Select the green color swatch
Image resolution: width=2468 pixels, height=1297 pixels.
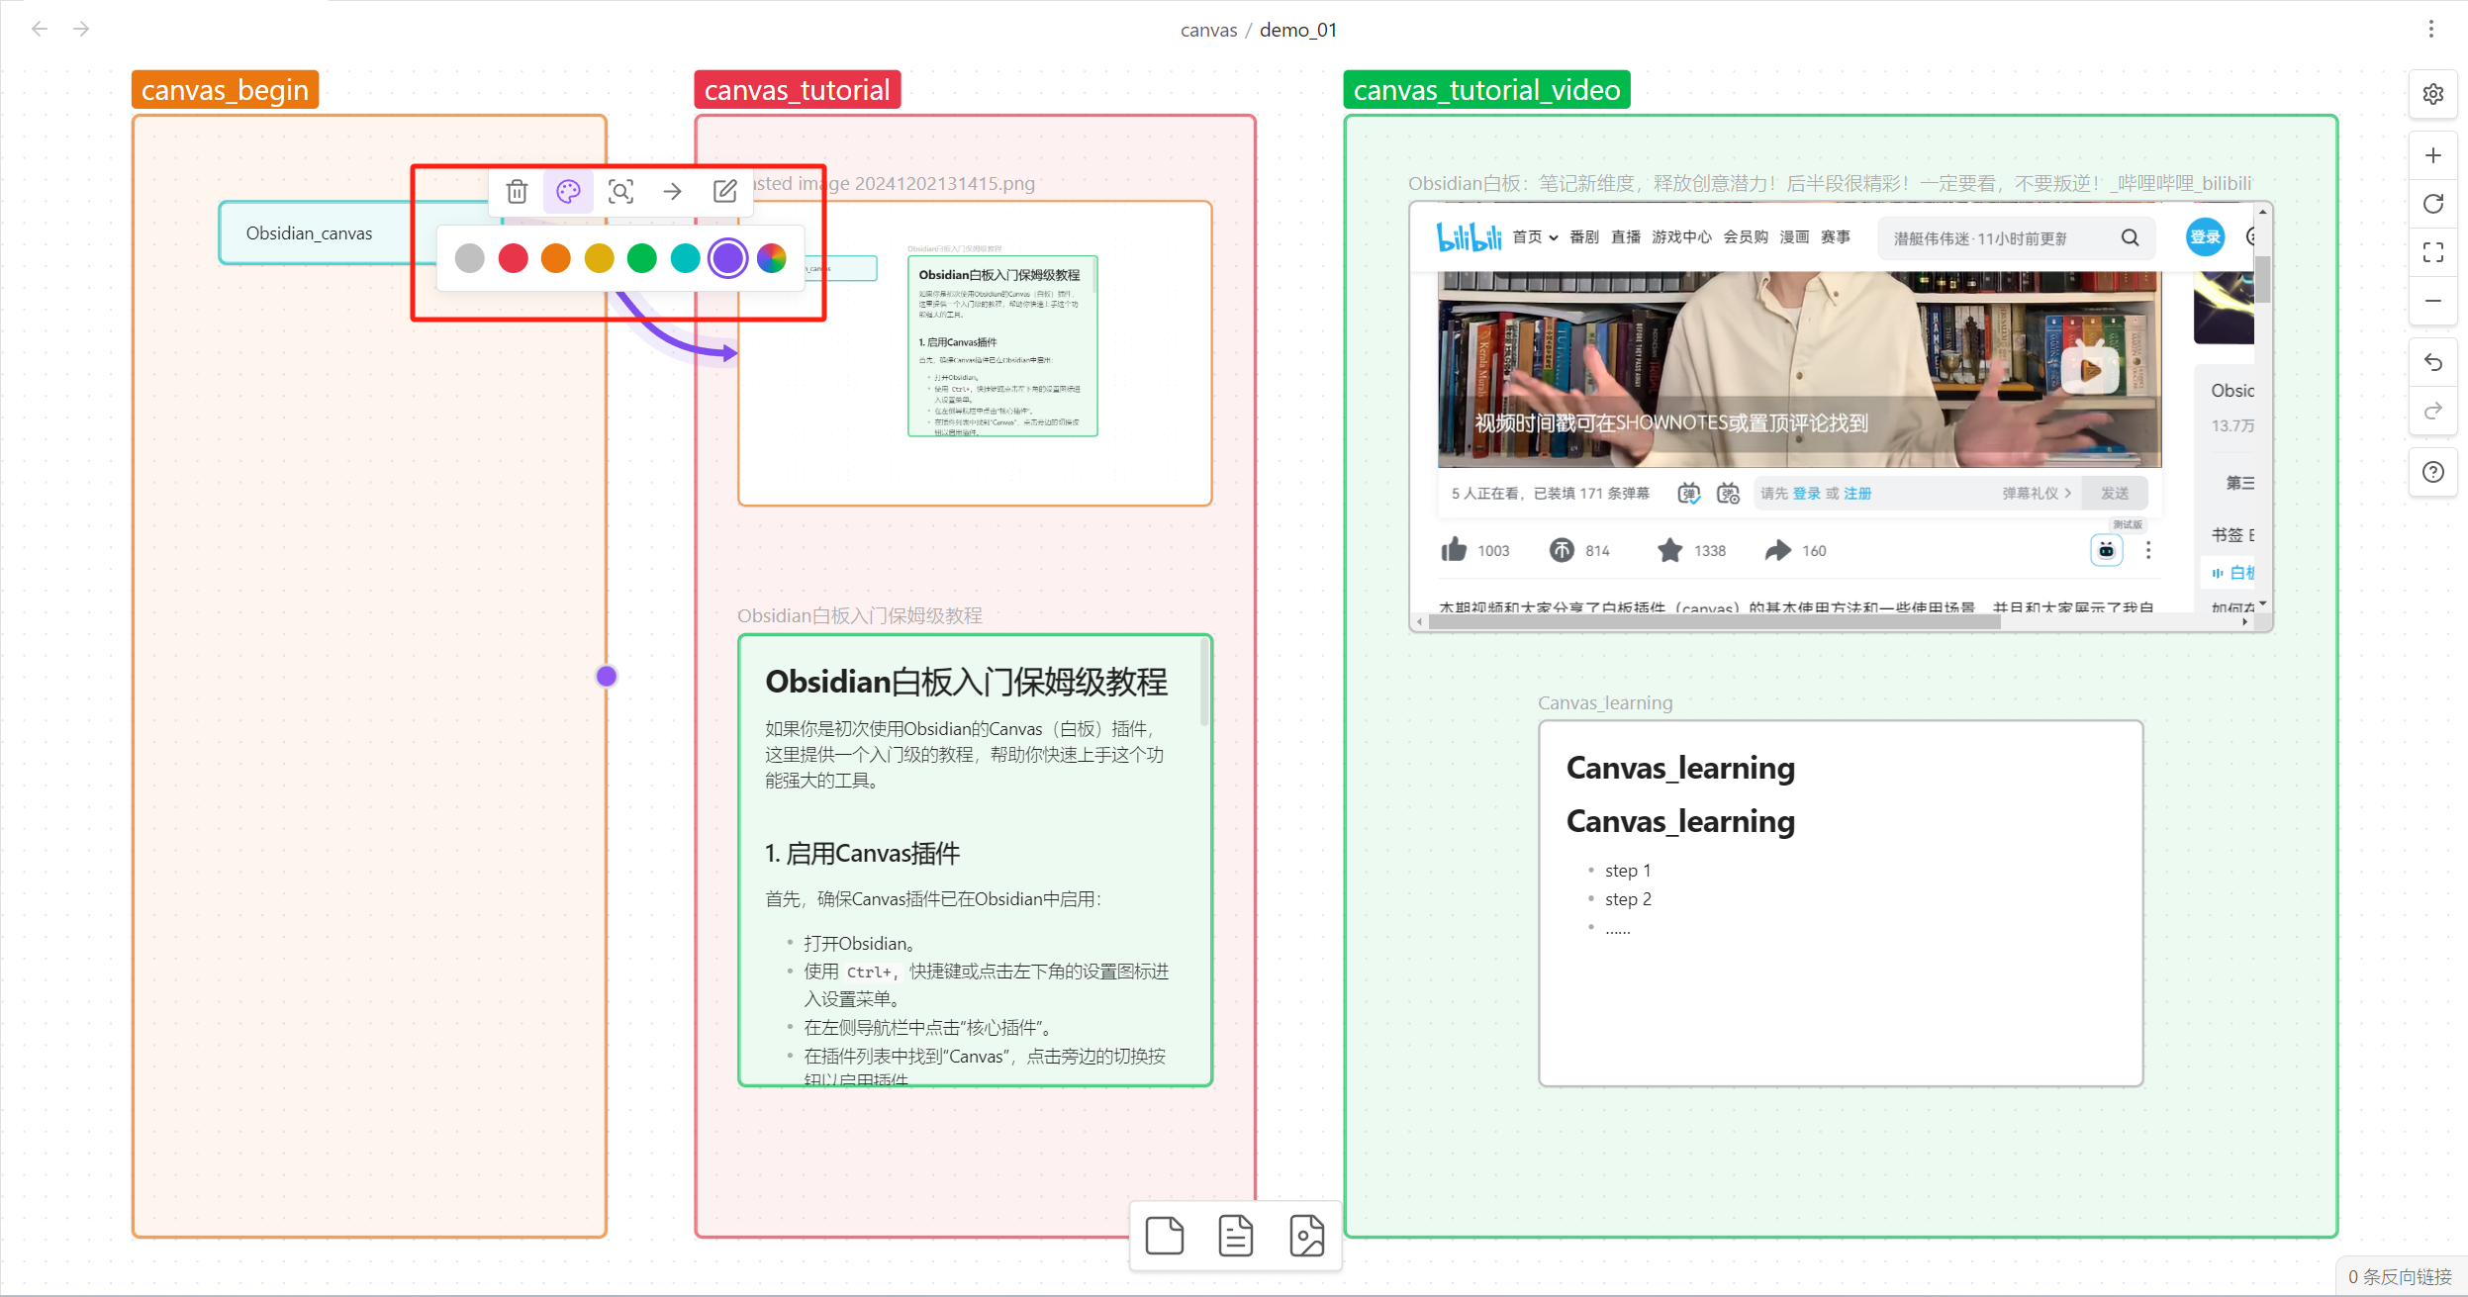[642, 258]
